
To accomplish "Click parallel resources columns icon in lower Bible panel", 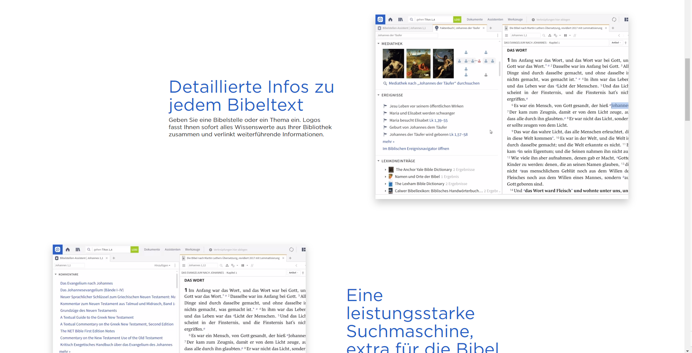I will (x=243, y=265).
